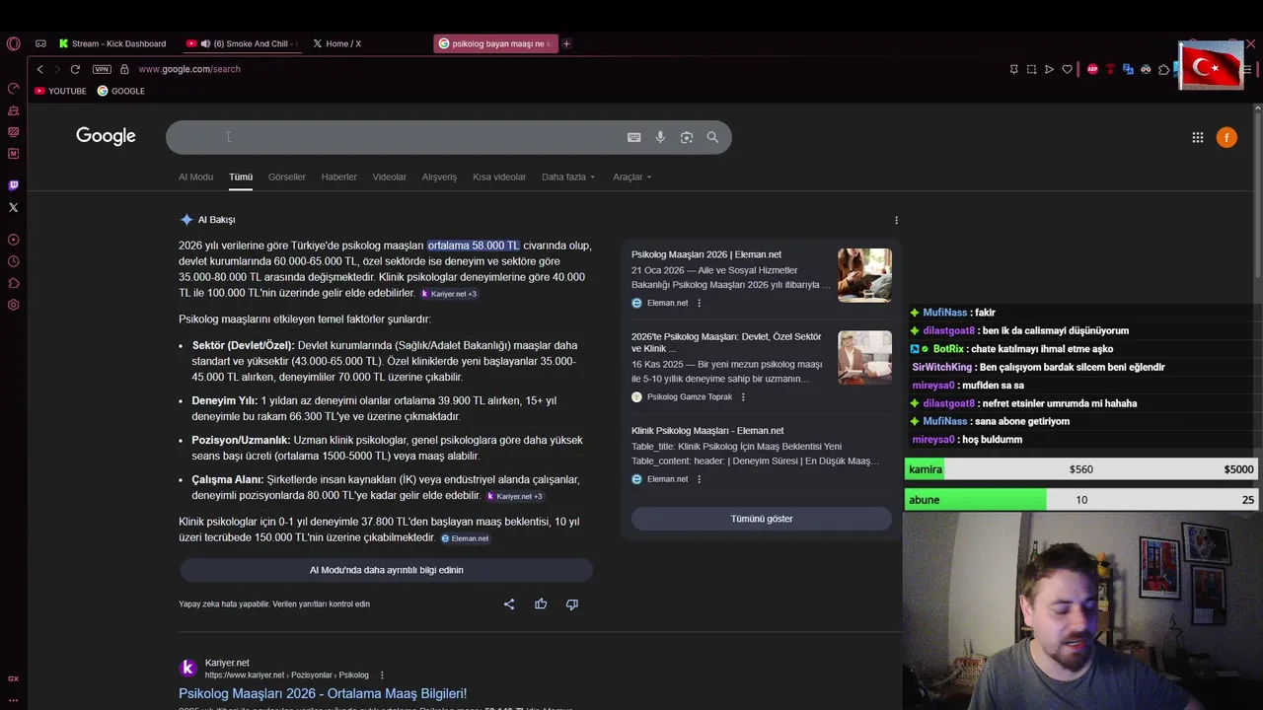The image size is (1263, 710).
Task: Take a snapshot with the capture icon
Action: [x=1031, y=69]
